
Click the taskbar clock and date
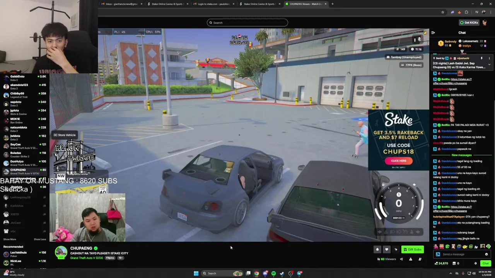click(485, 273)
